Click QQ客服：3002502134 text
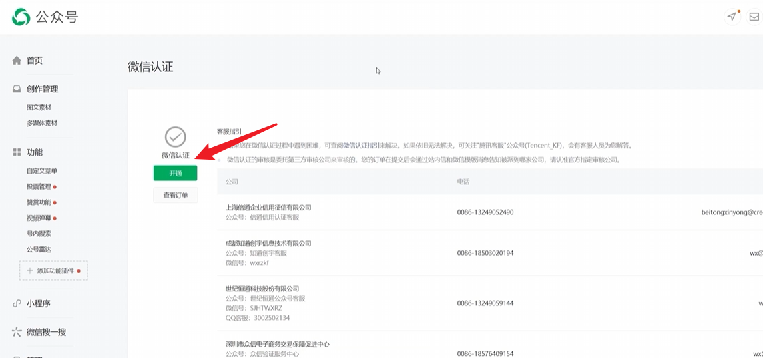Image resolution: width=763 pixels, height=358 pixels. [x=258, y=318]
